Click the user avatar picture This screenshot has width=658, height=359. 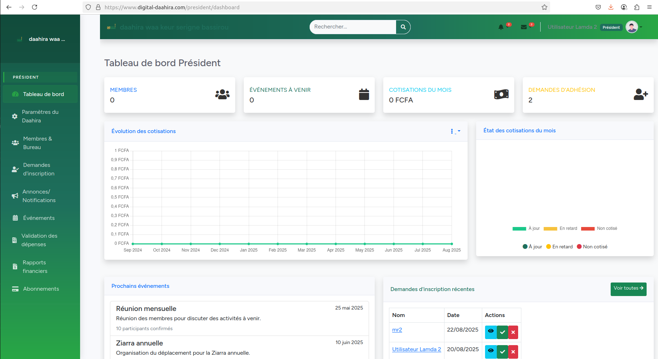pos(632,27)
